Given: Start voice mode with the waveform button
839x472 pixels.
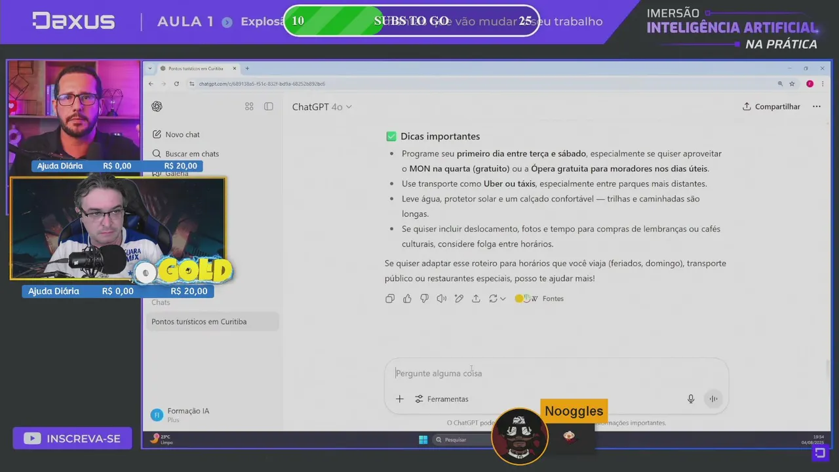Looking at the screenshot, I should [x=713, y=399].
